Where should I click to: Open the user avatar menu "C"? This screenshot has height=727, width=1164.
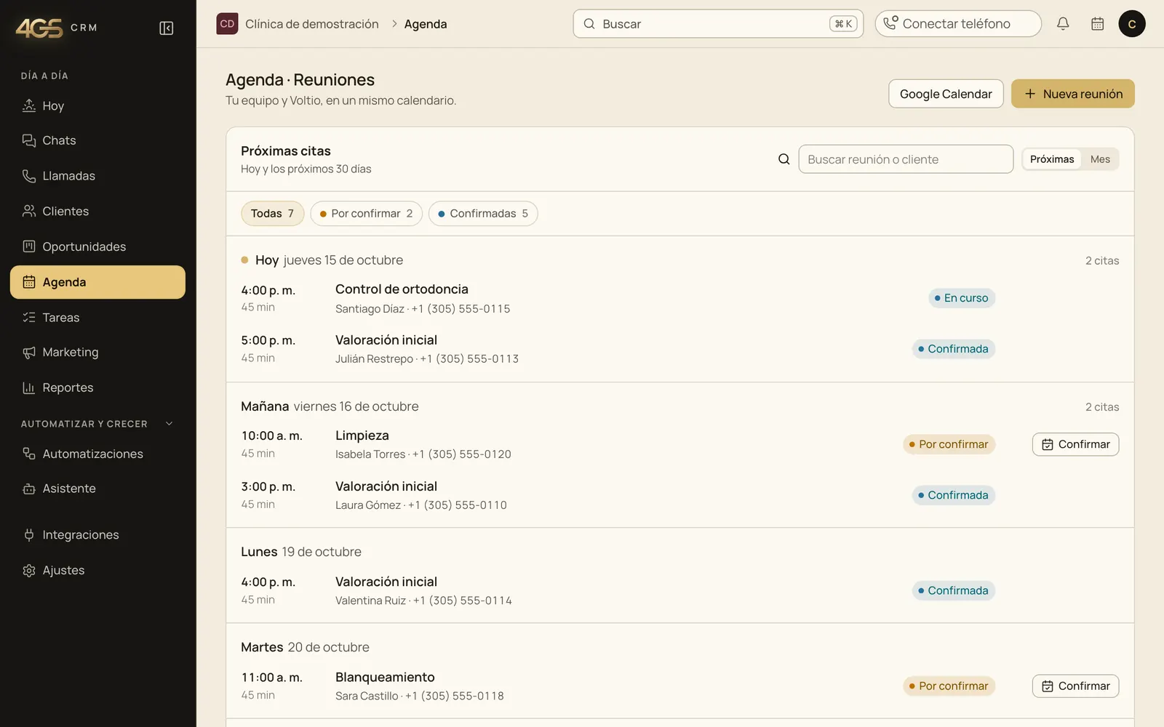(1132, 24)
